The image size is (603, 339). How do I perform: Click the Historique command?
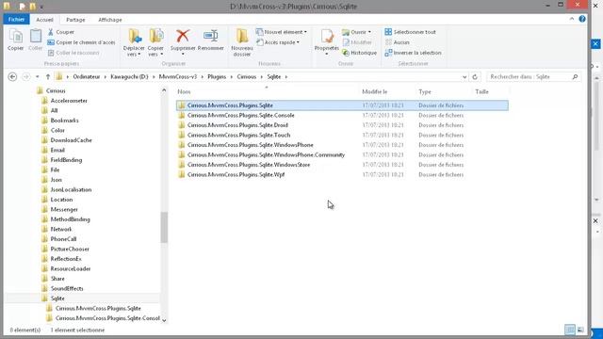[359, 53]
